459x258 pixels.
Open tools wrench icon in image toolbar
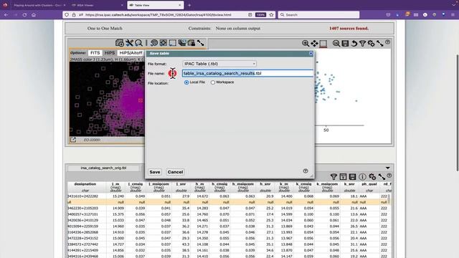(x=129, y=43)
